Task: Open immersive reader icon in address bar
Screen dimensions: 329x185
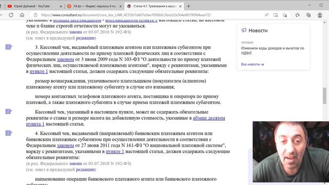Action: (x=276, y=15)
